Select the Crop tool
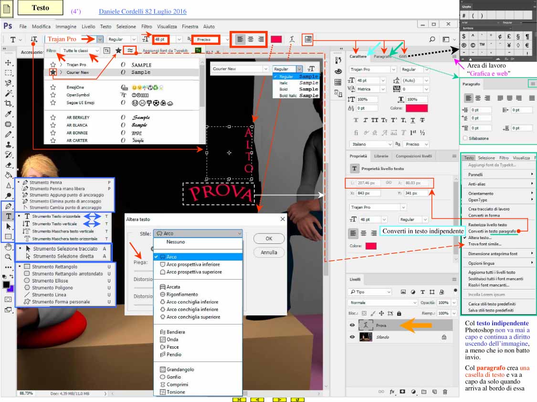537x402 pixels. click(9, 103)
